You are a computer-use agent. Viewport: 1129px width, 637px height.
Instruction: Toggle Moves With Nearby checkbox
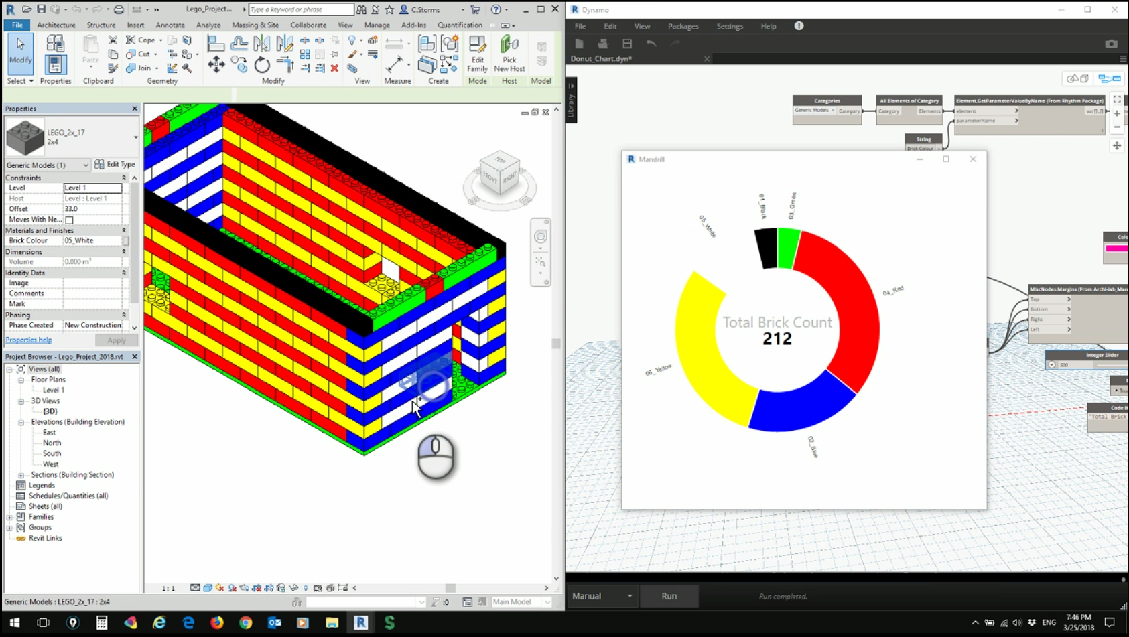pyautogui.click(x=69, y=220)
